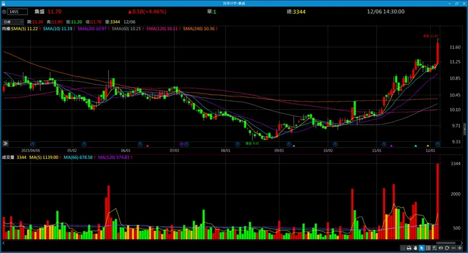The width and height of the screenshot is (468, 253).
Task: Focus the stock code input showing 1455
Action: (18, 12)
